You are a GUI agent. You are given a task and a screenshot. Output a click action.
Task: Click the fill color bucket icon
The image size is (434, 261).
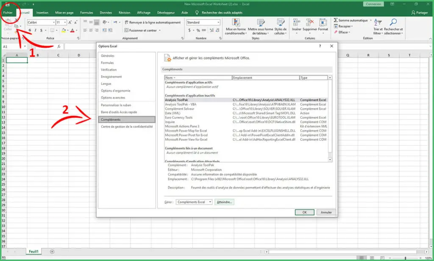64,30
